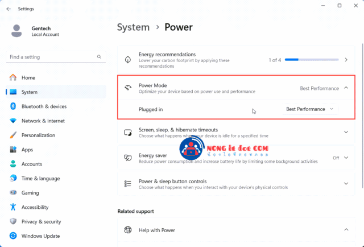Open the Apps settings page

tap(56, 150)
